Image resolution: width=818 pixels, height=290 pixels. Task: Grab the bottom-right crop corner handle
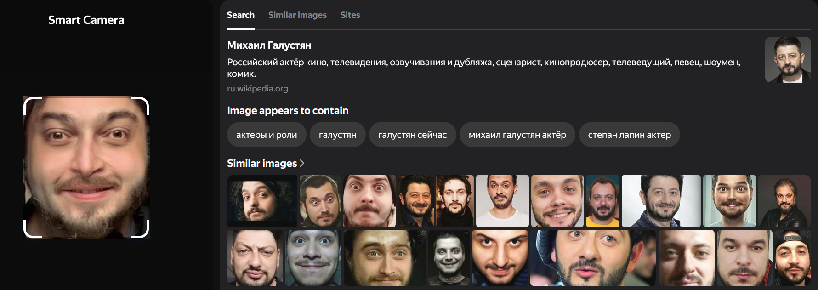[140, 229]
